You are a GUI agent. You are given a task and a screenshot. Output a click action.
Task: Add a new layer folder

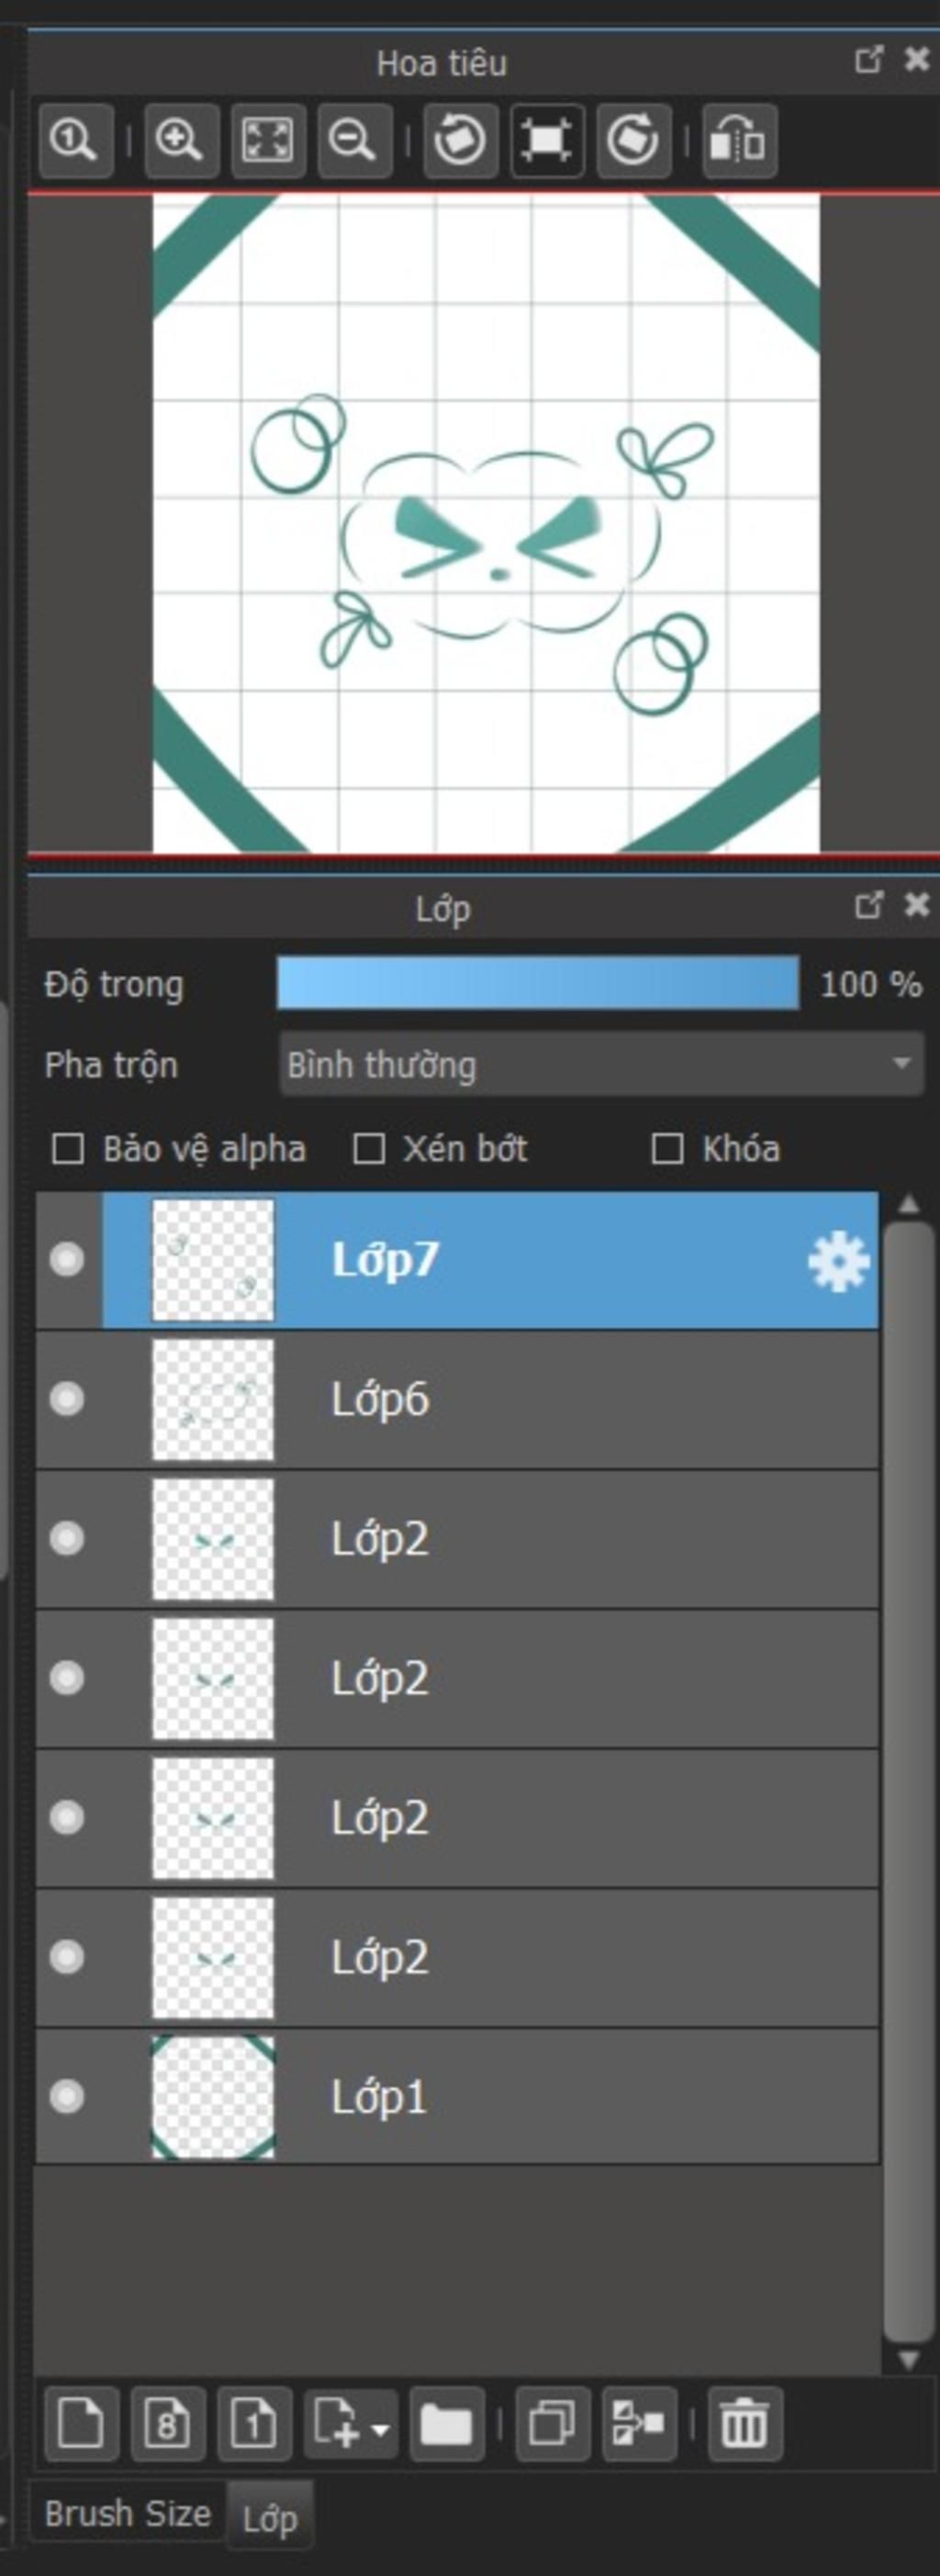click(447, 2424)
